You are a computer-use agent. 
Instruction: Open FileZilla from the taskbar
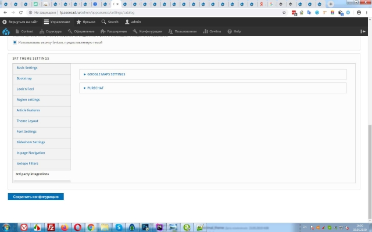(51, 227)
